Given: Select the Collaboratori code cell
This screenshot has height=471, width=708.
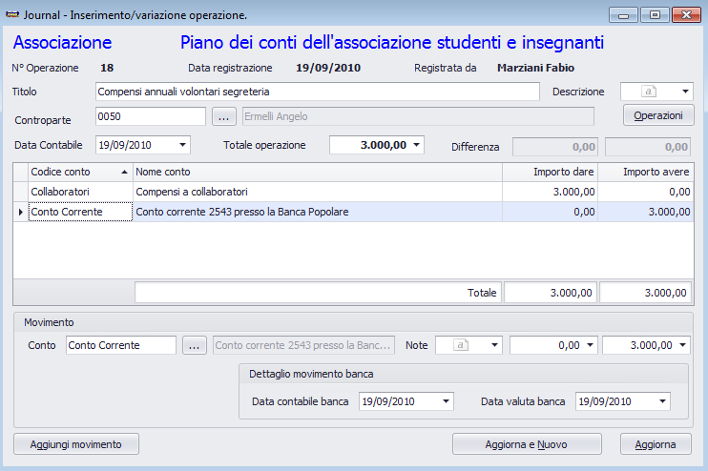Looking at the screenshot, I should click(x=80, y=192).
